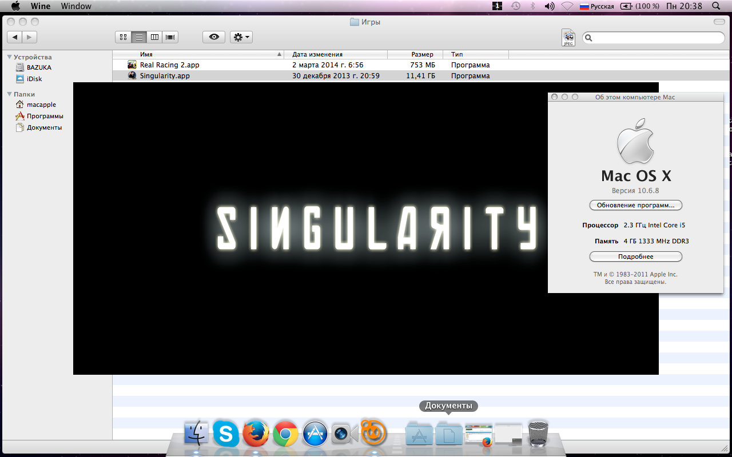The height and width of the screenshot is (457, 732).
Task: Open Spotlight search magnifier
Action: pos(716,6)
